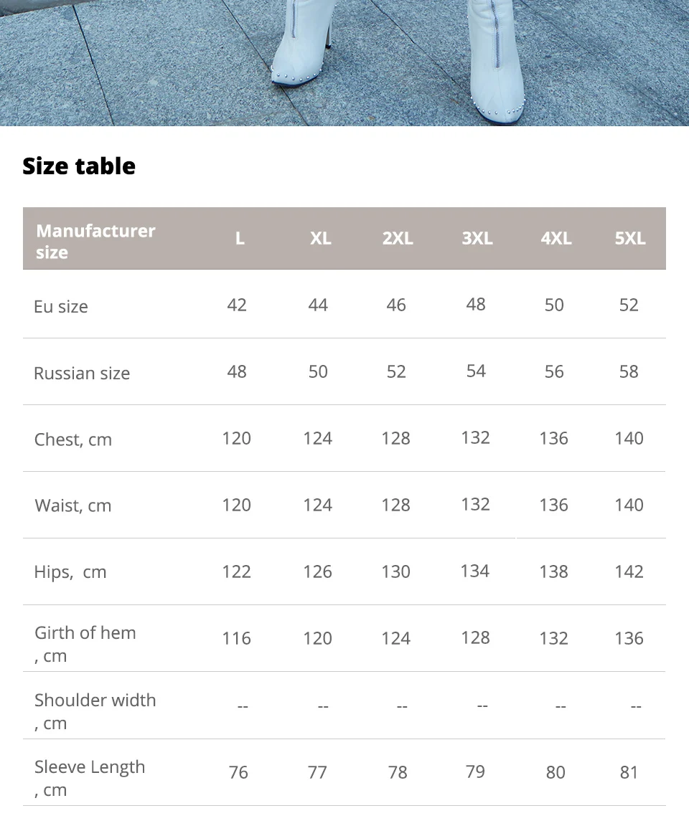Click Russian size value 58 for 5XL

click(x=629, y=372)
